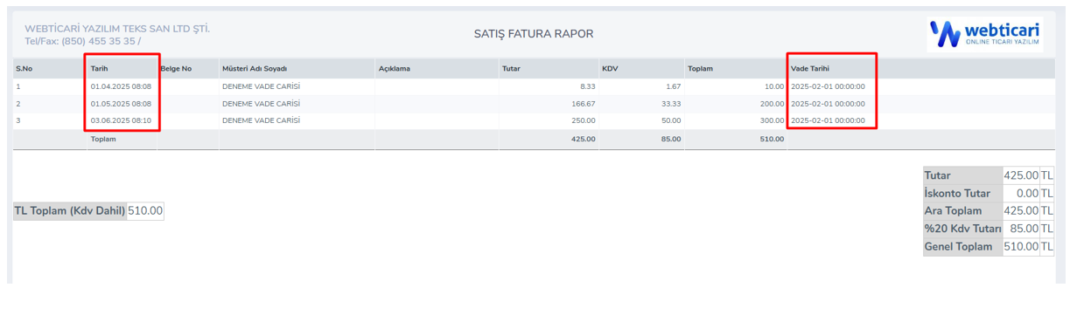Click the TL Toplam (Kdv Dahil) label
This screenshot has height=329, width=1070.
tap(70, 211)
